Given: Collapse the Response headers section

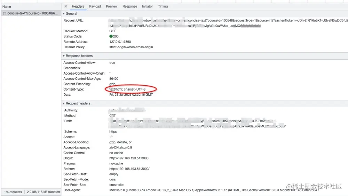Looking at the screenshot, I should pyautogui.click(x=64, y=56).
